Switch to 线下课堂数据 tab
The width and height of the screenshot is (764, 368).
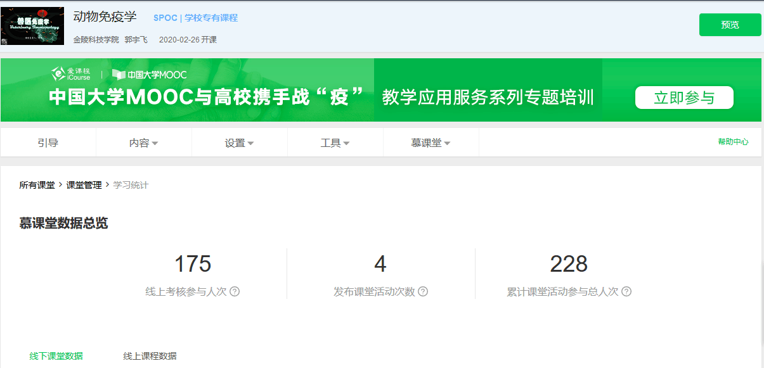coord(56,356)
